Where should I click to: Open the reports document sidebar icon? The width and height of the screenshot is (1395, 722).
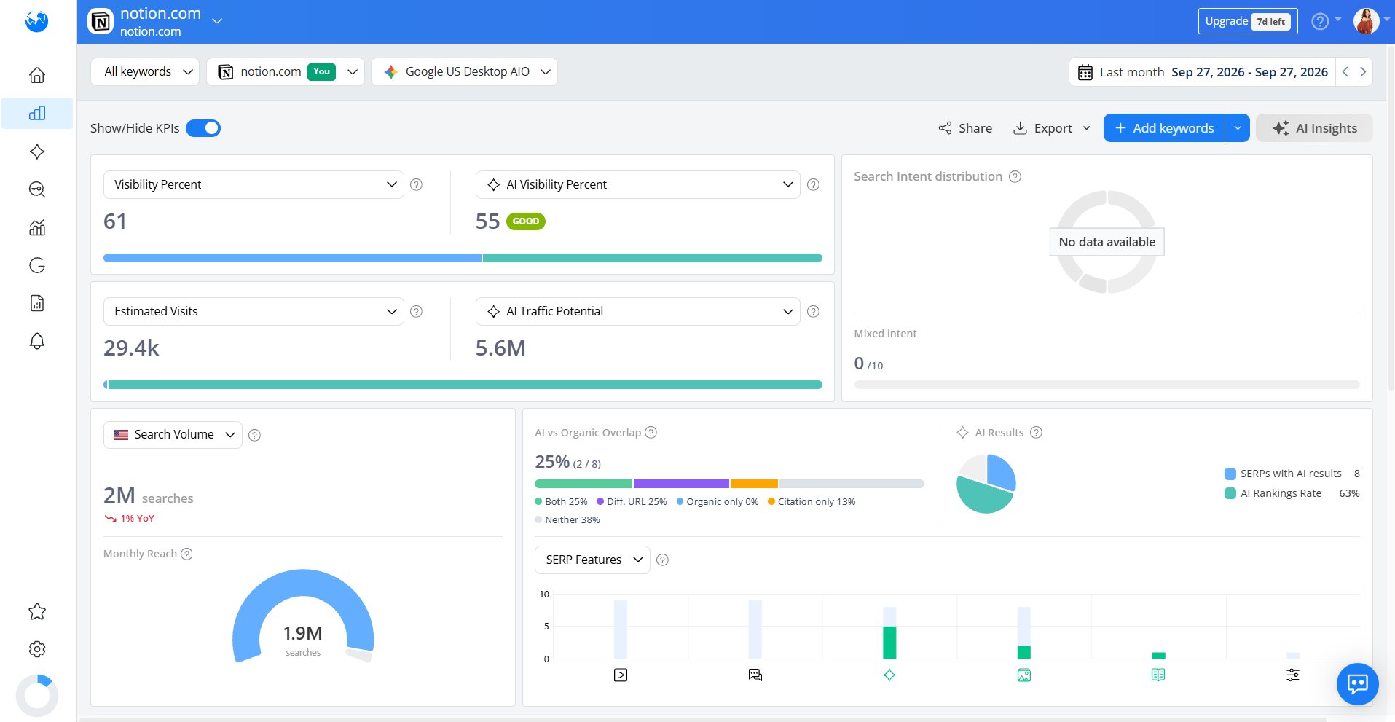click(x=37, y=303)
